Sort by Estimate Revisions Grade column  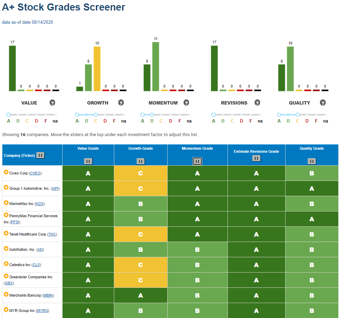pyautogui.click(x=256, y=158)
